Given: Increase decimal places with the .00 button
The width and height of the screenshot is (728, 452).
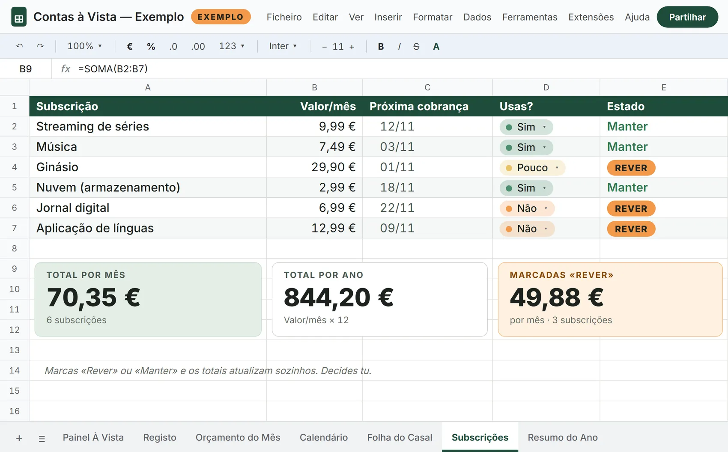Looking at the screenshot, I should tap(198, 46).
